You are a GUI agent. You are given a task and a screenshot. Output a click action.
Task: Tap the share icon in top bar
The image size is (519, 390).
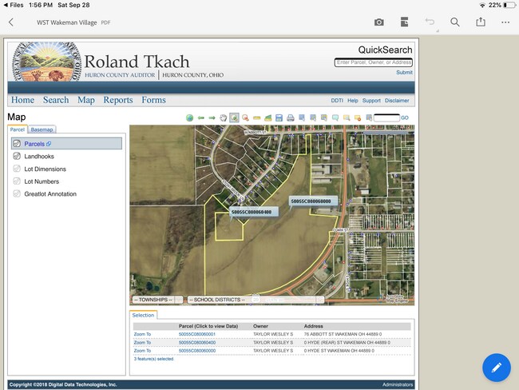click(x=481, y=22)
